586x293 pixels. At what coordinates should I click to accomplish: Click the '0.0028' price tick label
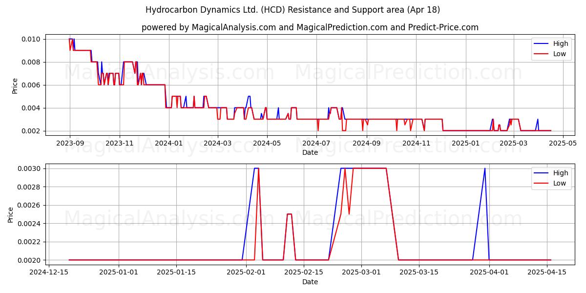coord(30,187)
